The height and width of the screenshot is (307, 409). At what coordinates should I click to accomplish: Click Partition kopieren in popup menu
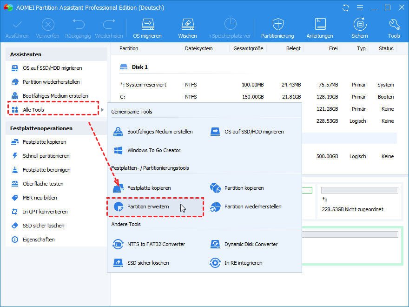(x=237, y=188)
